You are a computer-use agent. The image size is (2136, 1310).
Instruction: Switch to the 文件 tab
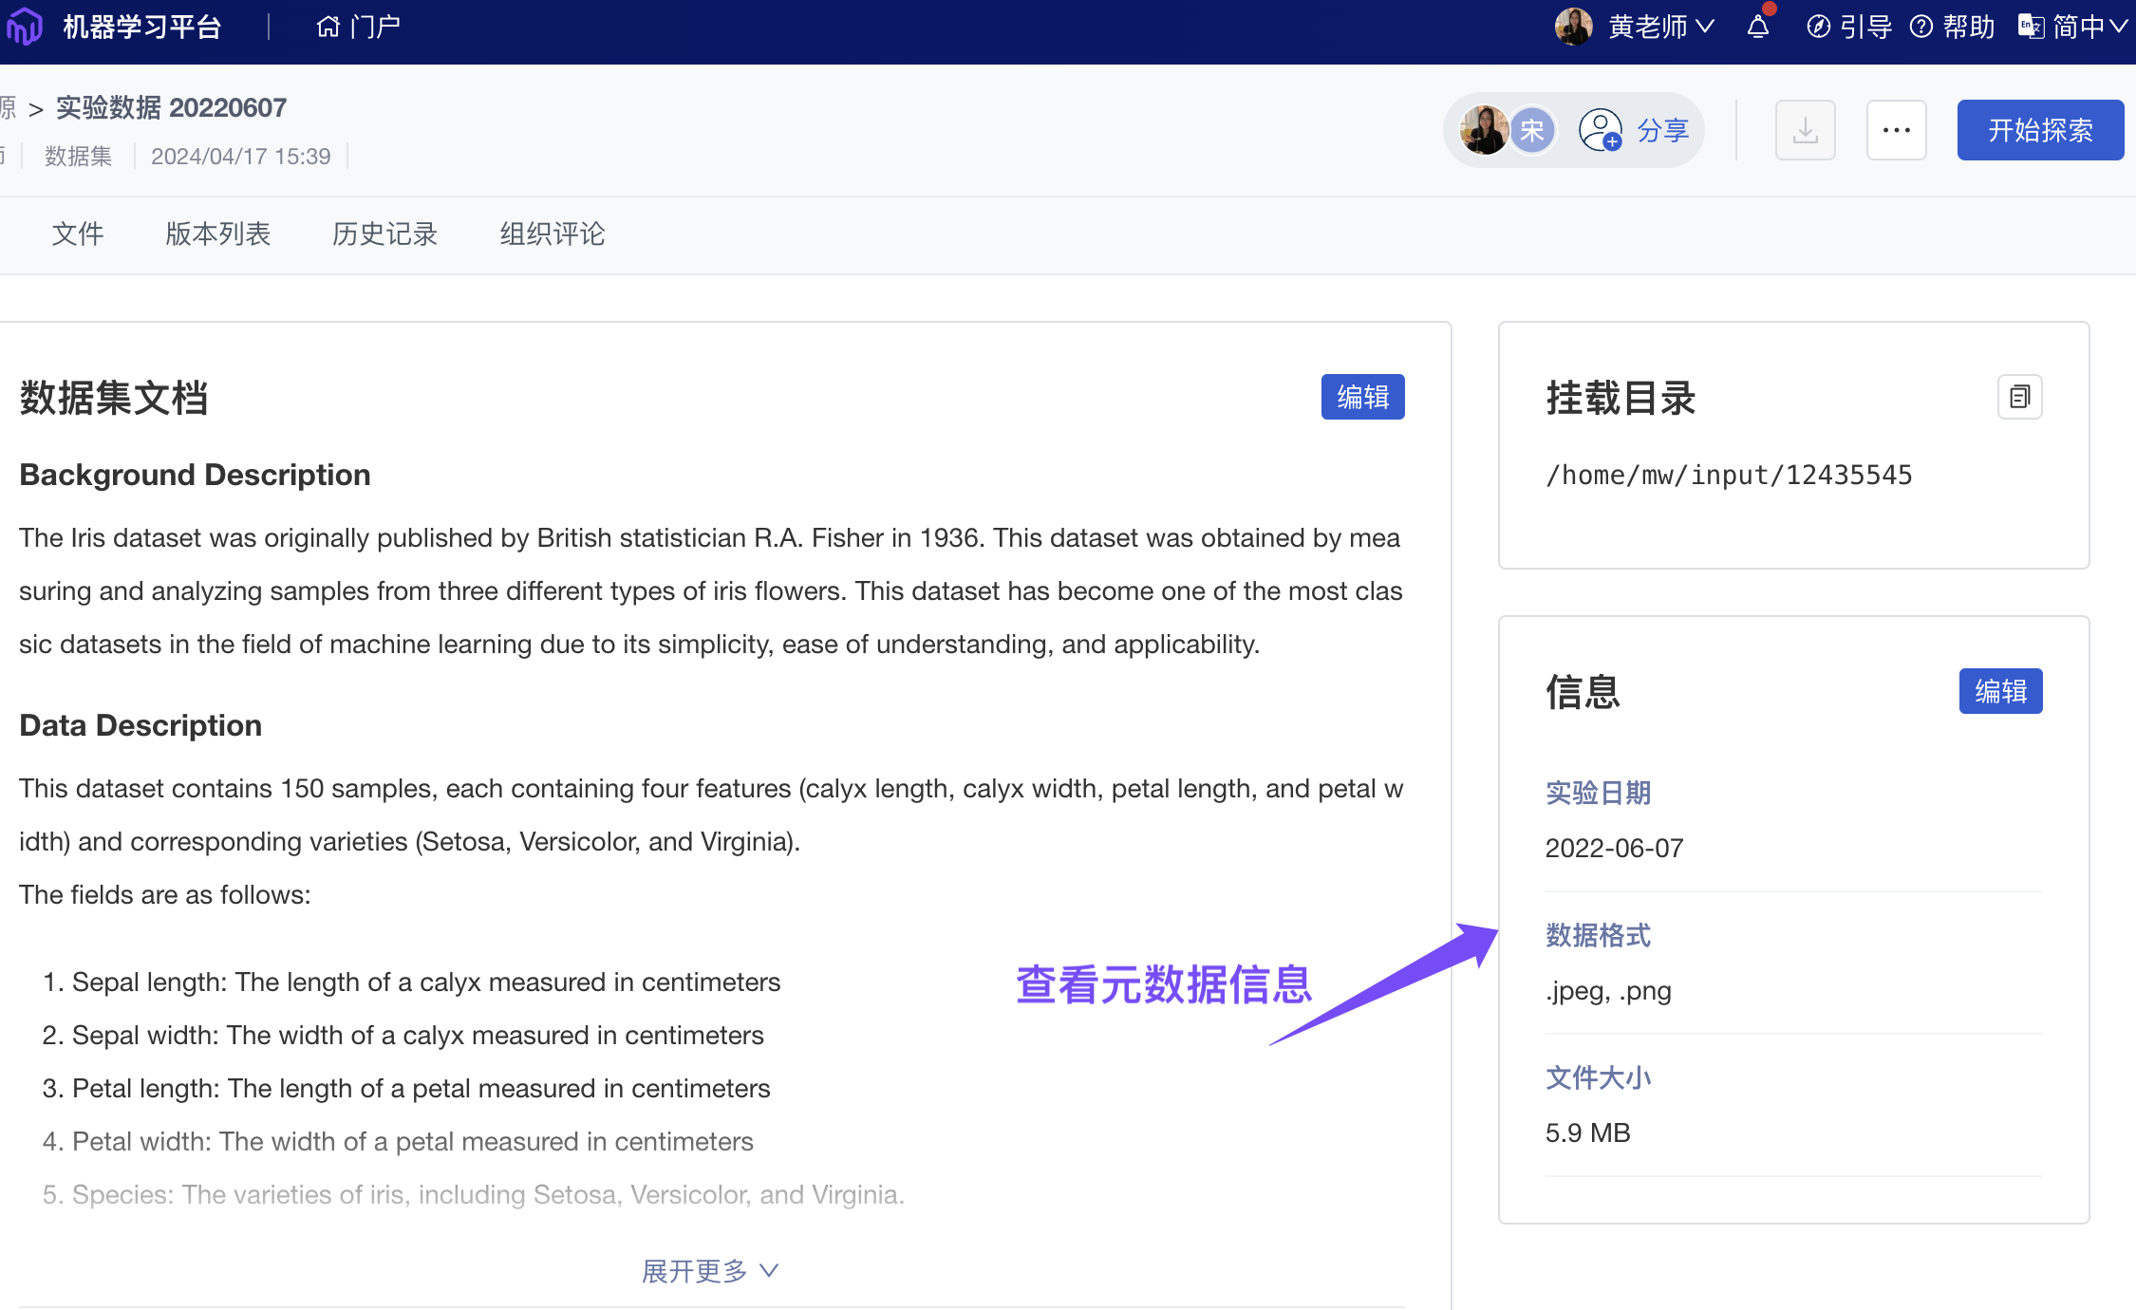click(78, 234)
